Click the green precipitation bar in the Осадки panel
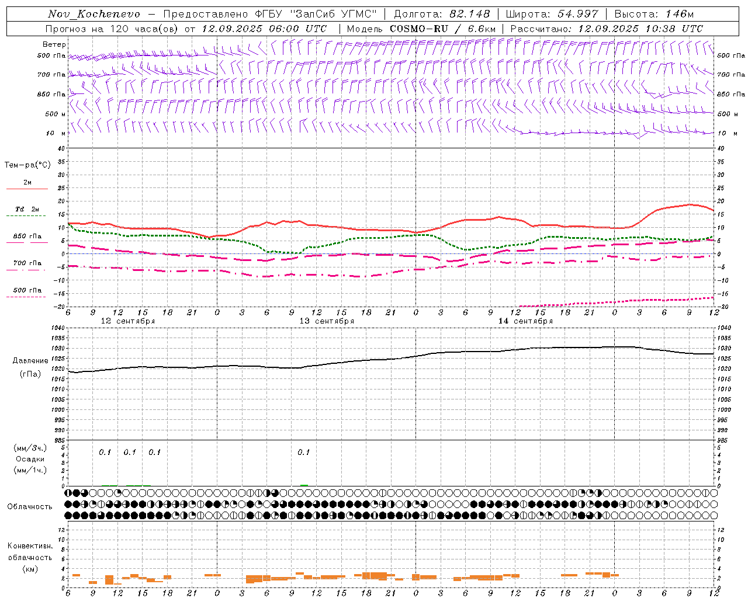This screenshot has width=748, height=598. click(304, 485)
